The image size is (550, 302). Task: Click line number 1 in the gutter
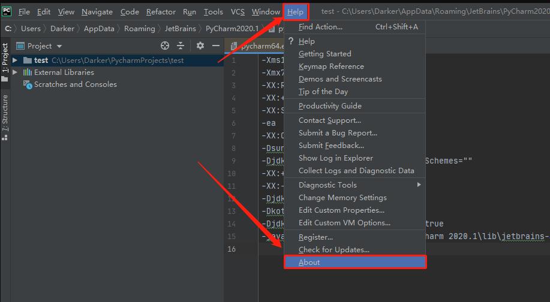pos(233,61)
